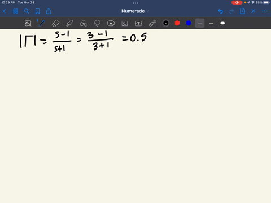Open Numerade document title dropdown
The width and height of the screenshot is (271, 203).
pos(135,11)
